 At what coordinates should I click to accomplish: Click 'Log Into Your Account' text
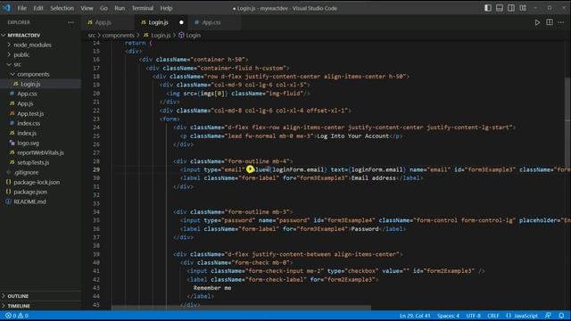352,136
